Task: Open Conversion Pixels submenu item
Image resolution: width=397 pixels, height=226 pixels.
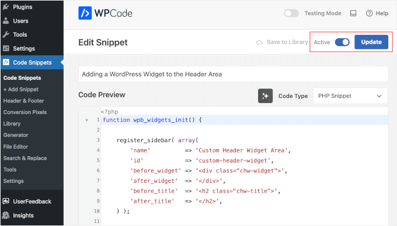Action: pyautogui.click(x=25, y=112)
